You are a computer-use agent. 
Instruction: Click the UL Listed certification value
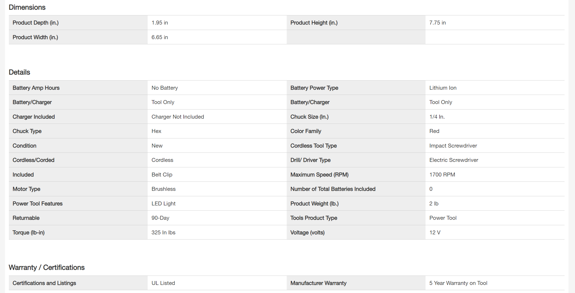coord(163,283)
